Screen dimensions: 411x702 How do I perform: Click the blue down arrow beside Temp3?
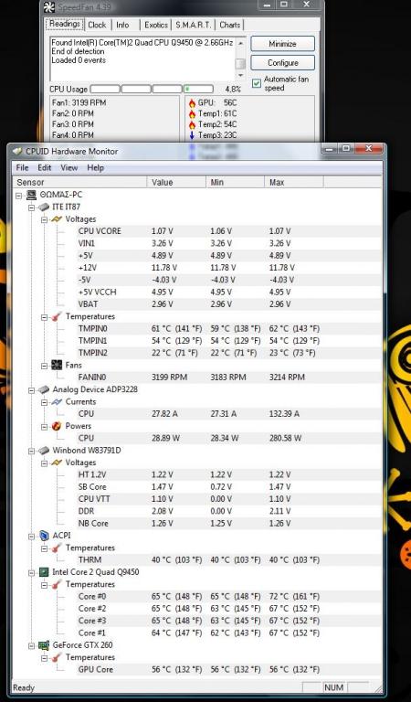pyautogui.click(x=193, y=135)
